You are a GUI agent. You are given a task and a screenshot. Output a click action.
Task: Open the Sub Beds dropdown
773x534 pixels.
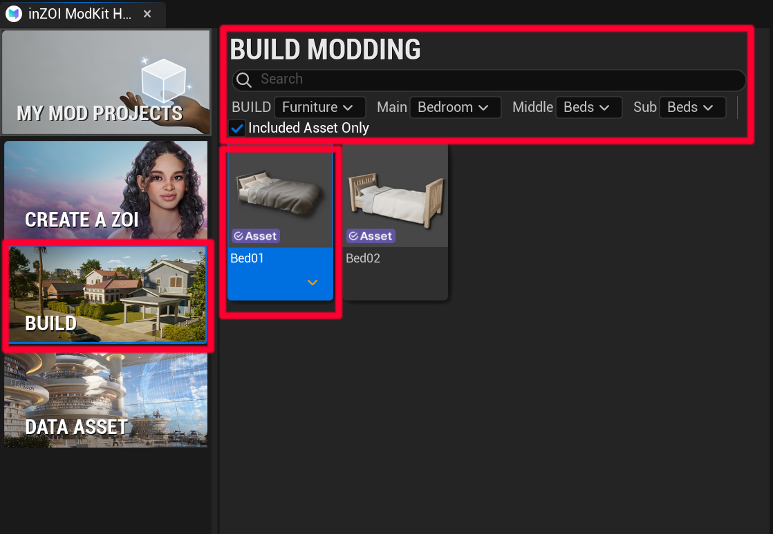[x=693, y=107]
